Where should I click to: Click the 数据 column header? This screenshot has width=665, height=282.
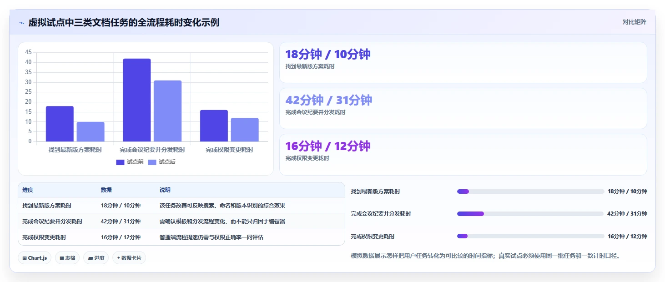(106, 190)
